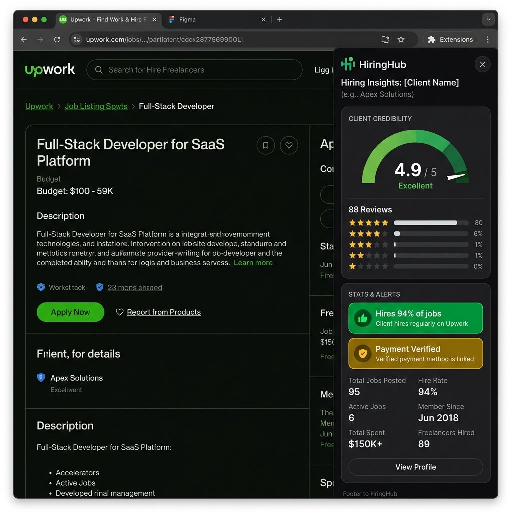Click the install app icon in address bar

(x=385, y=40)
